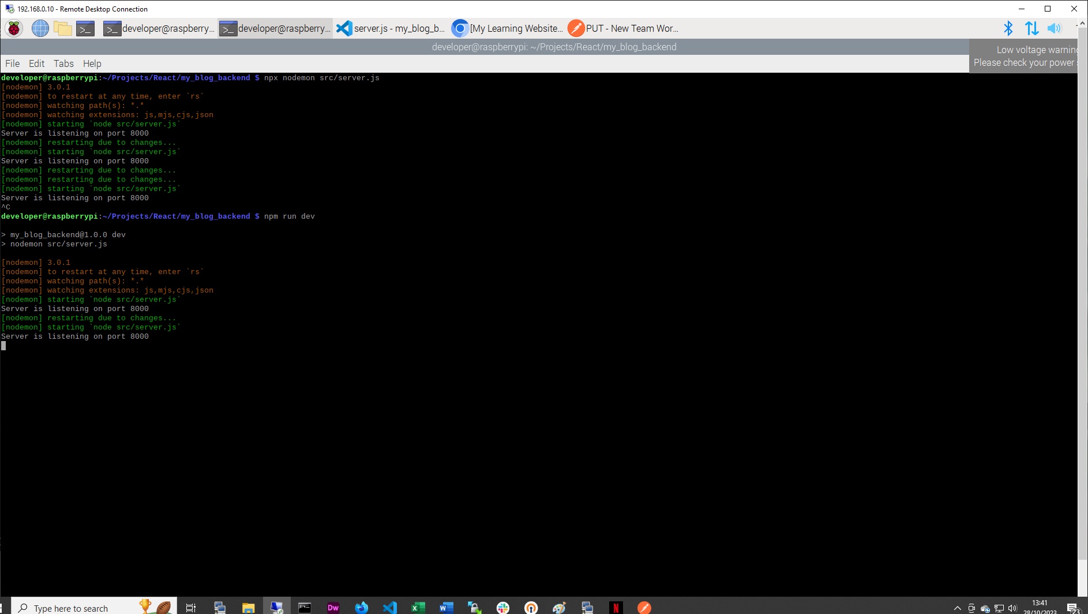Open the padlock file-transfer taskbar icon

[474, 608]
